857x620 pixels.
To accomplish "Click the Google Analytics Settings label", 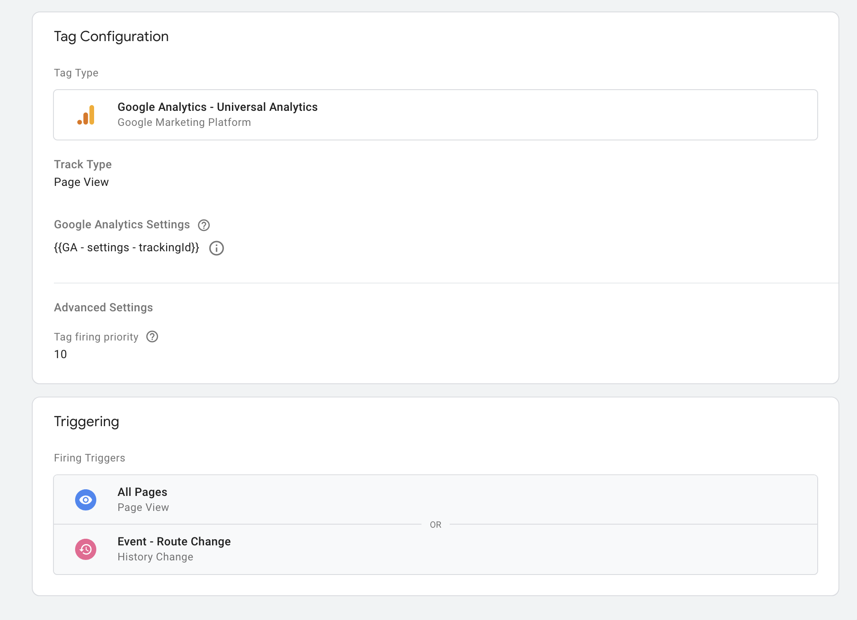I will [x=122, y=224].
